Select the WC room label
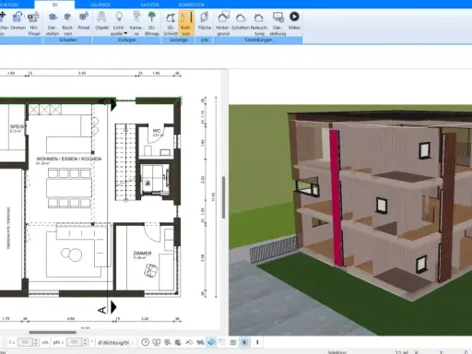 pos(157,131)
